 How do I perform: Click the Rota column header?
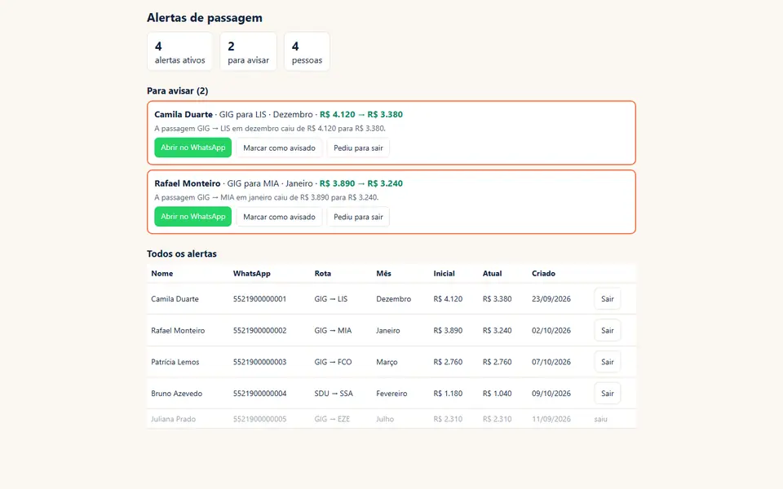tap(323, 274)
